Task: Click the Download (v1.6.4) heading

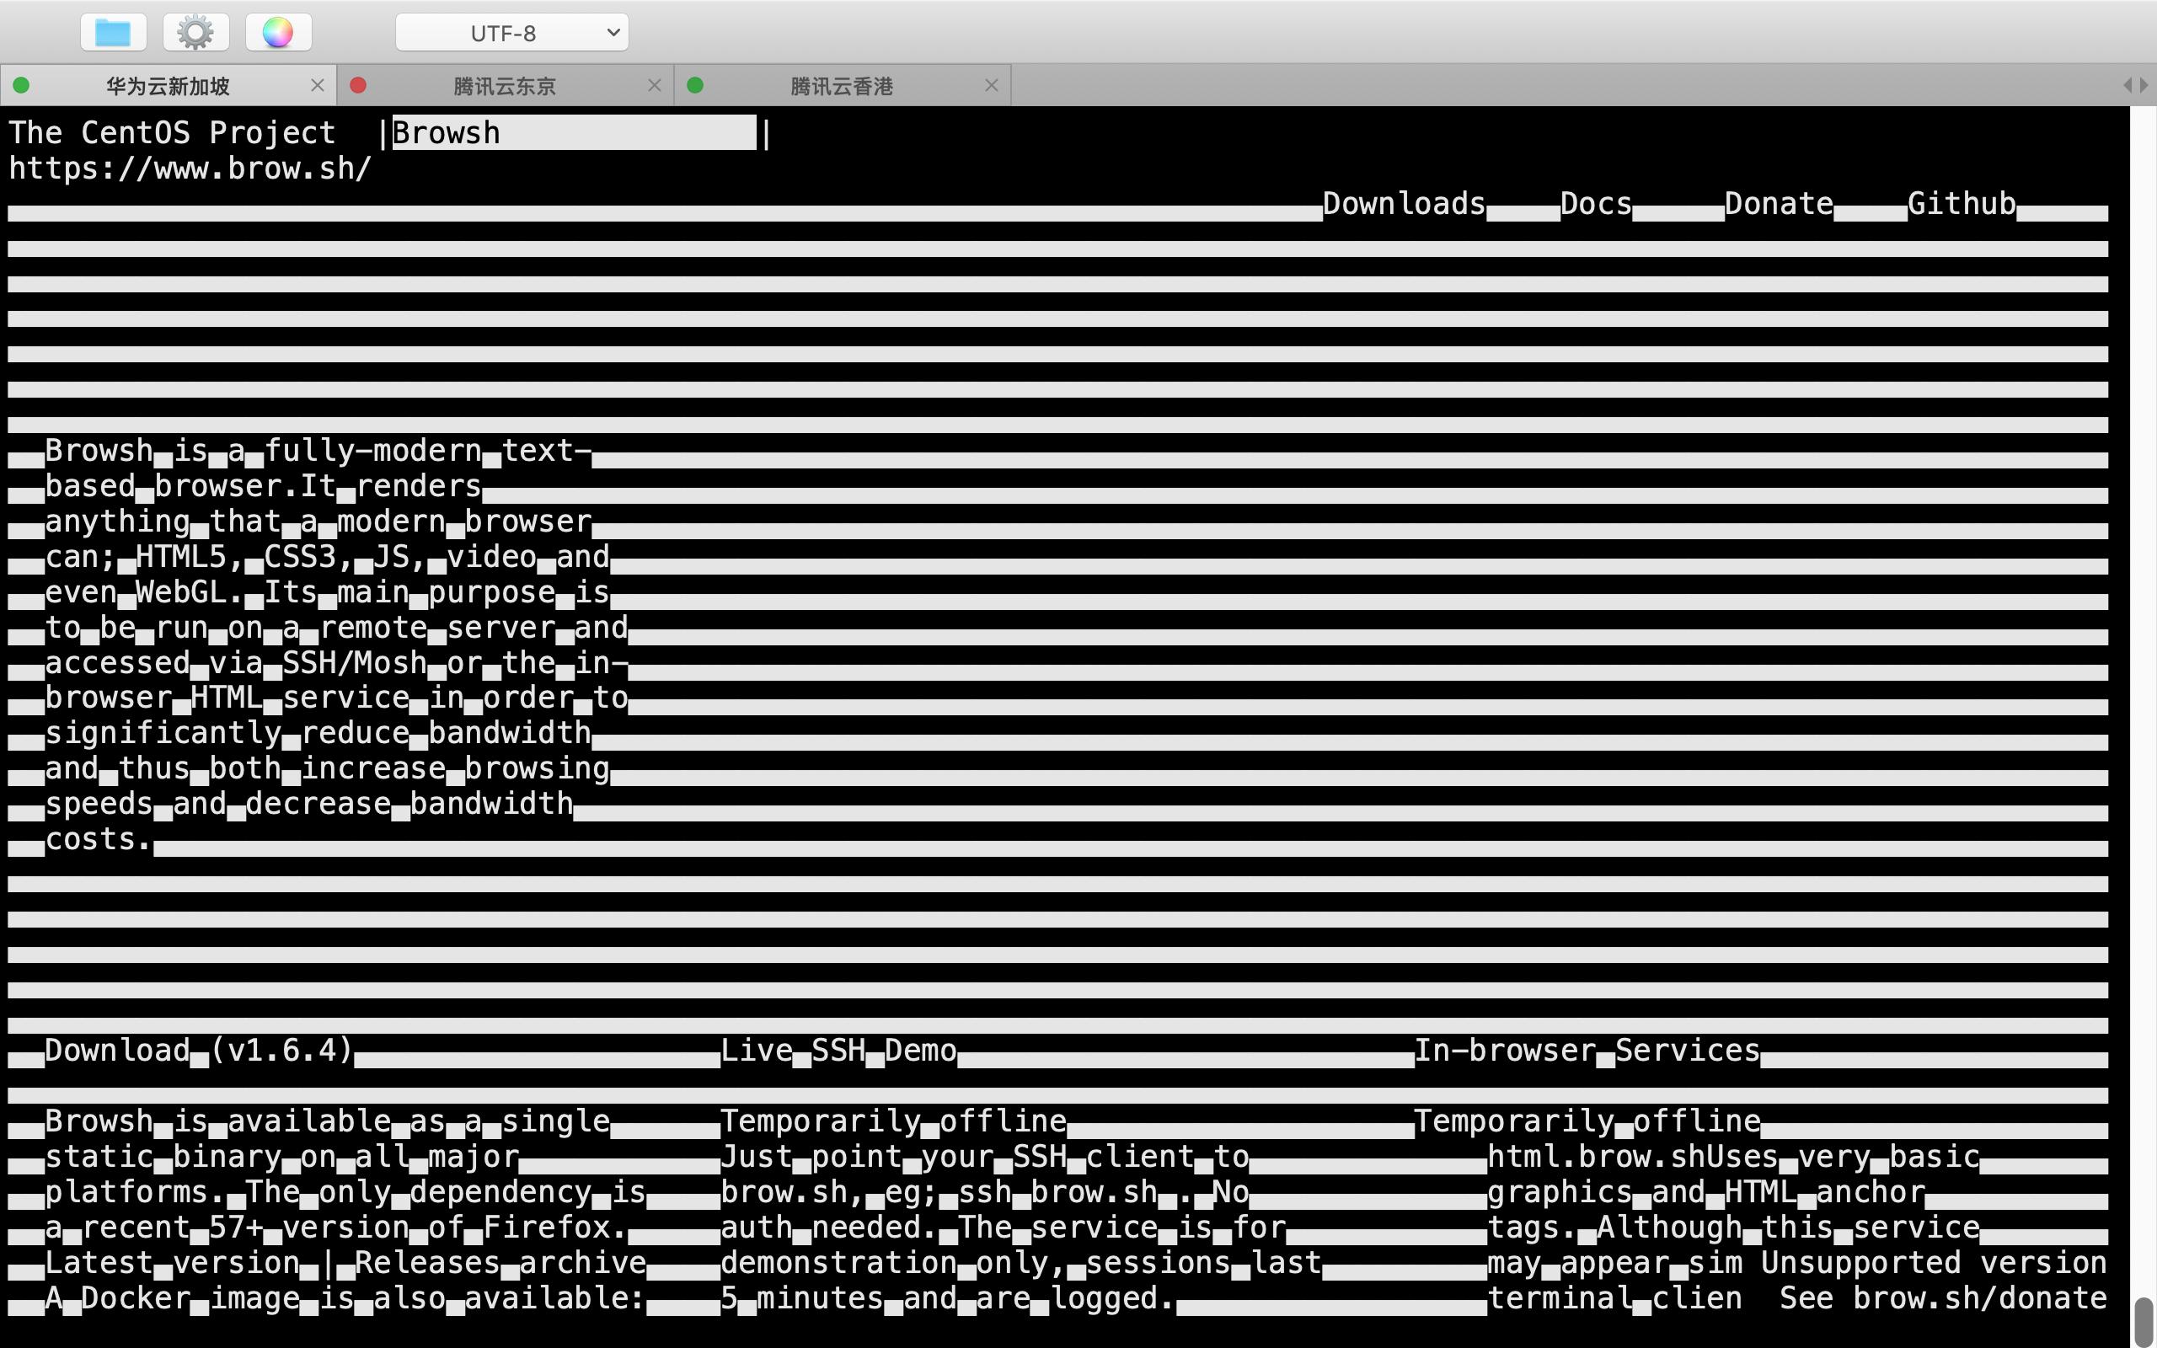Action: coord(199,1051)
